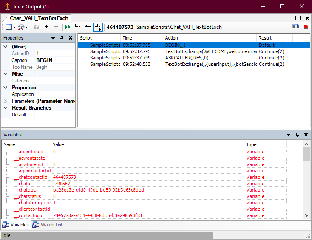Toggle the highlighted step-mode toolbar button

click(x=98, y=27)
